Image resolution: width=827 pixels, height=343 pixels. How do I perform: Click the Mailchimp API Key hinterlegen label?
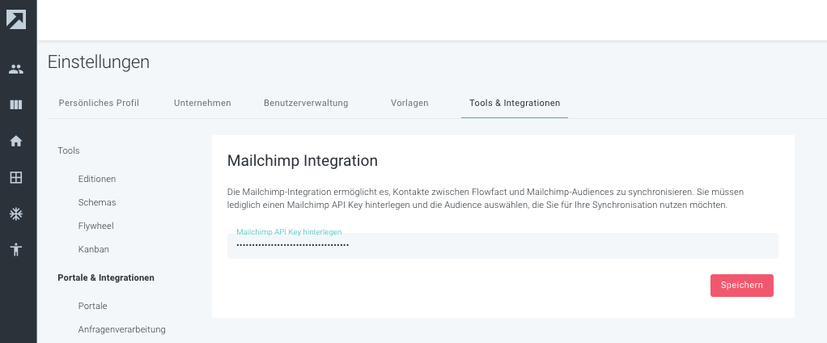[x=289, y=232]
